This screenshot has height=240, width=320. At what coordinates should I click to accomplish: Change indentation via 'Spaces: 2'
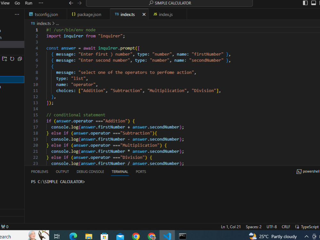[x=253, y=227]
